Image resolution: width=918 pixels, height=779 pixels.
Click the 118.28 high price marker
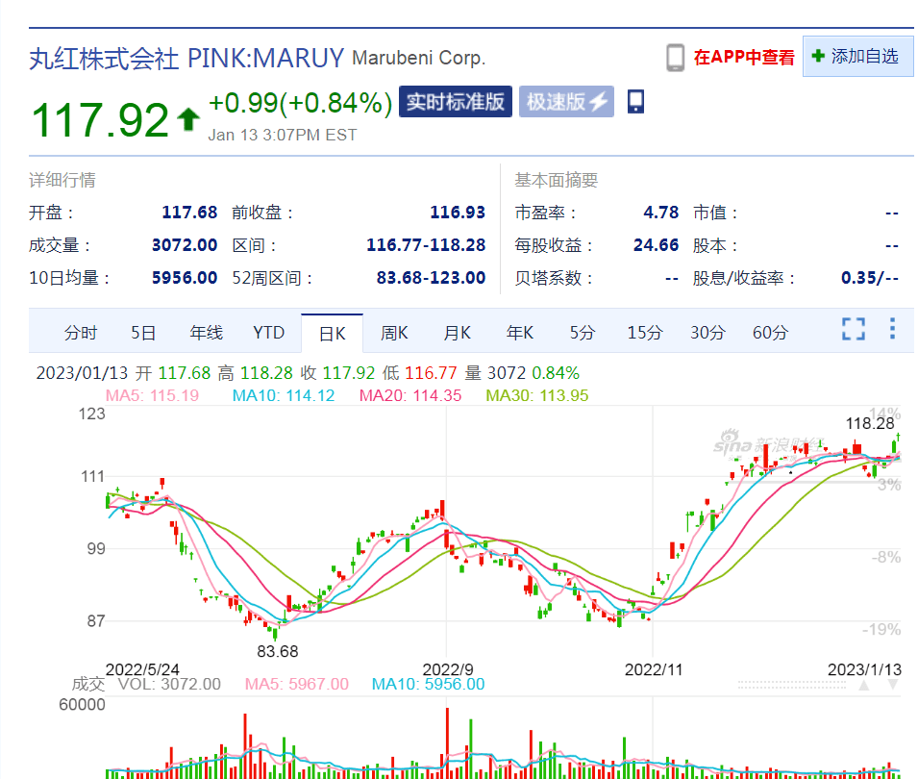click(870, 423)
